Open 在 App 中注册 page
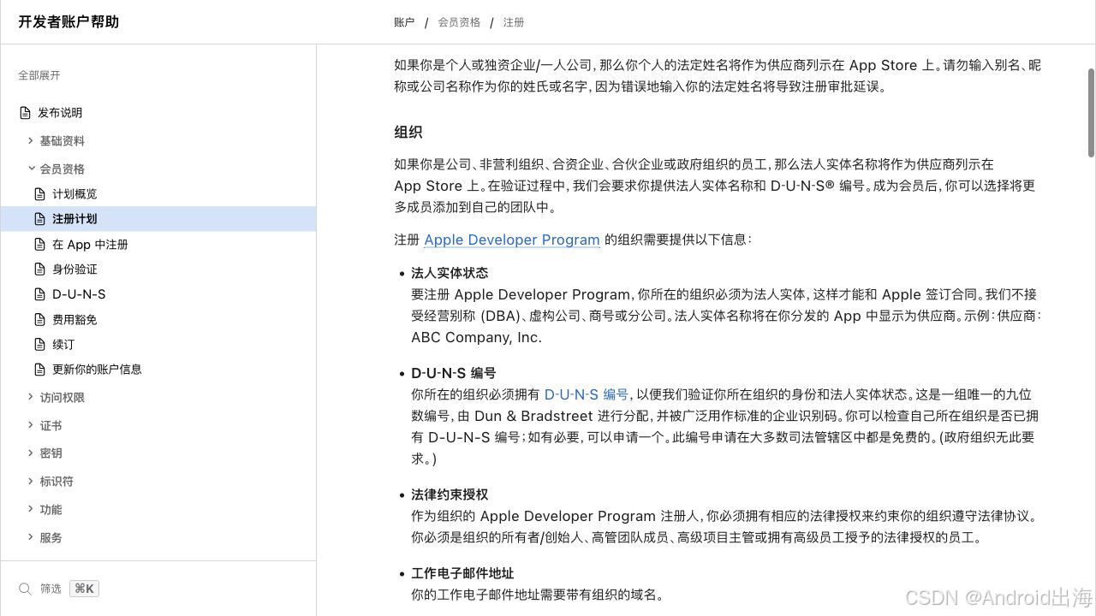Screen dimensions: 1096x616 pyautogui.click(x=90, y=245)
